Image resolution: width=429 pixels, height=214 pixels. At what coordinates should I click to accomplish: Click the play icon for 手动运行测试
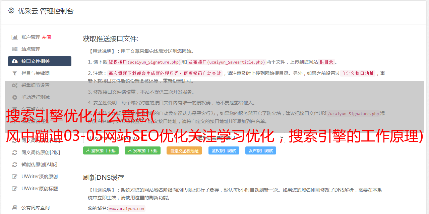(15, 97)
